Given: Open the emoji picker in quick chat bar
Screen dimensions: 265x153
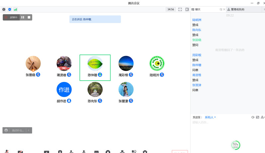Looking at the screenshot, I should pyautogui.click(x=6, y=130).
